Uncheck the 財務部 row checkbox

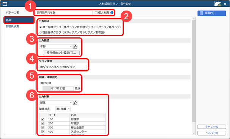click(x=43, y=124)
